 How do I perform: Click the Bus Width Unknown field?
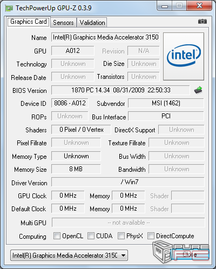point(177,156)
